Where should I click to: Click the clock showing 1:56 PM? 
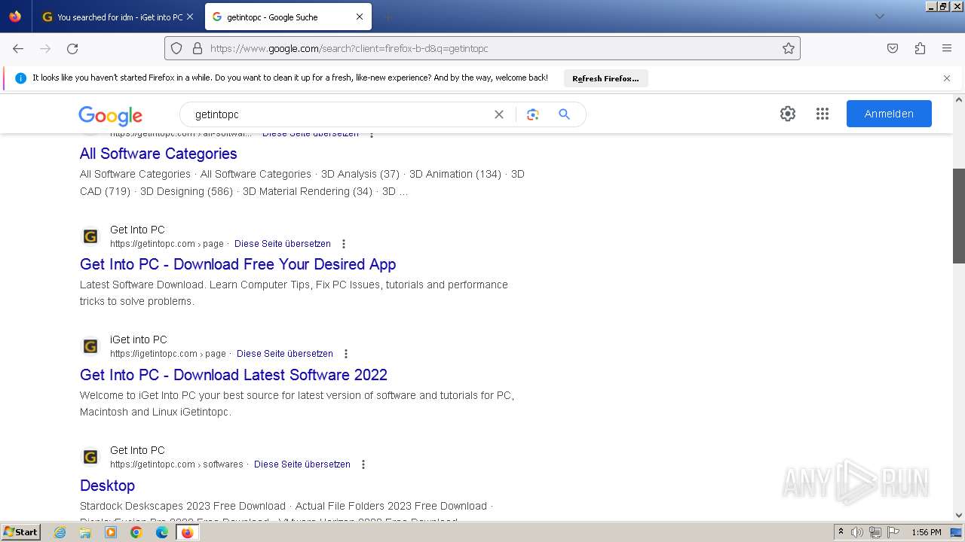tap(926, 532)
